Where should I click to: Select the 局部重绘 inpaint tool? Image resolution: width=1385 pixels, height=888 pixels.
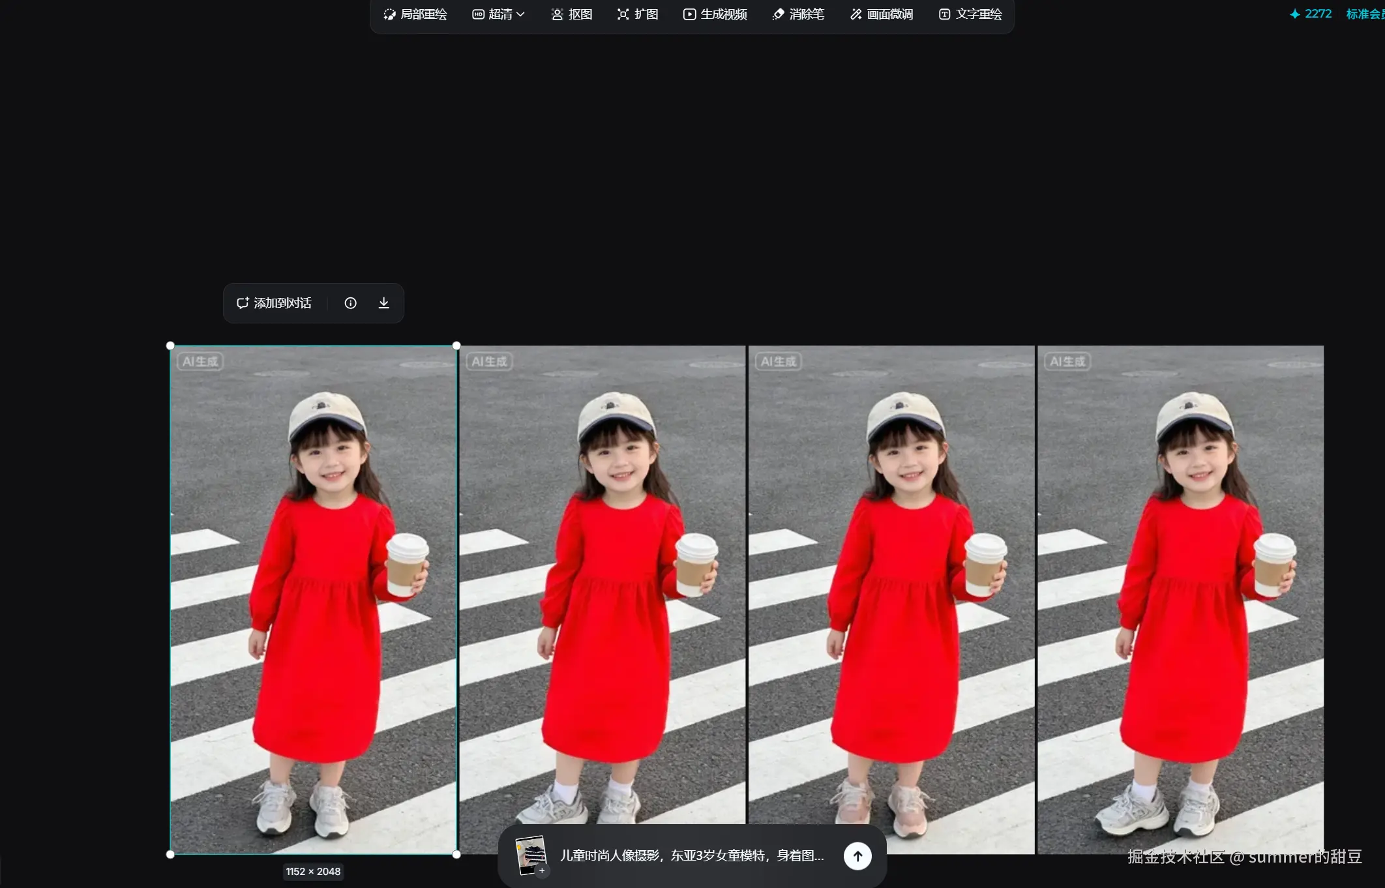pyautogui.click(x=415, y=14)
